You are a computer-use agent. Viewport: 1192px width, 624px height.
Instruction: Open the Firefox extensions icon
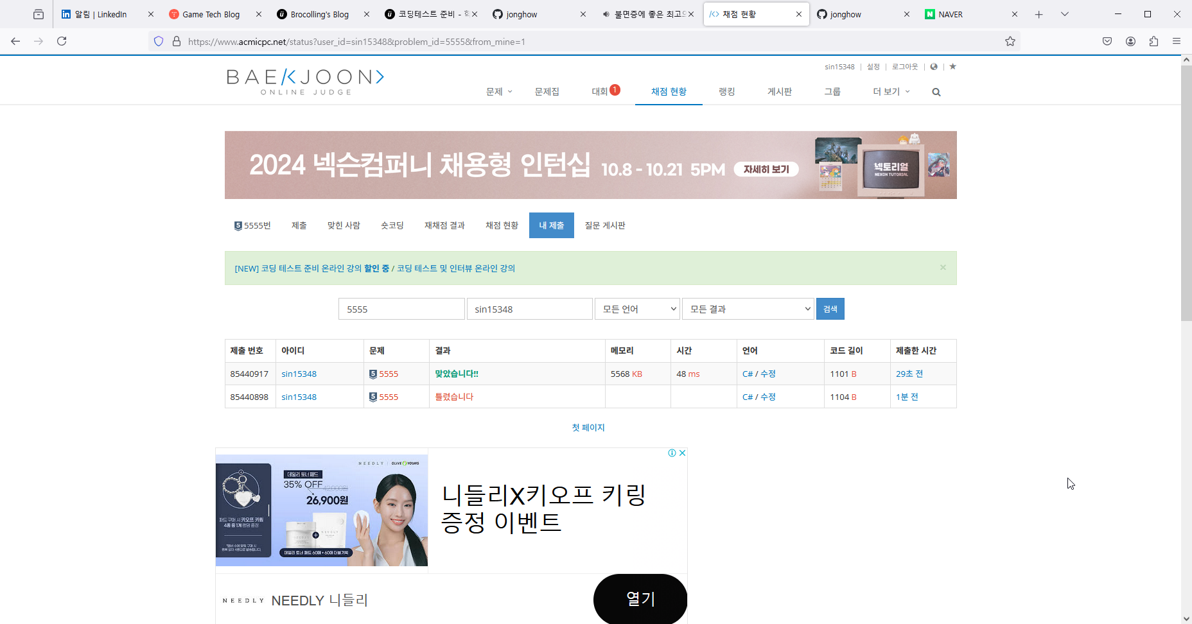[x=1153, y=42]
